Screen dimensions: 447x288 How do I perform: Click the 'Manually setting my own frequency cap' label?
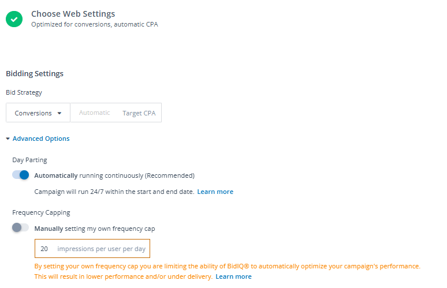pos(95,229)
